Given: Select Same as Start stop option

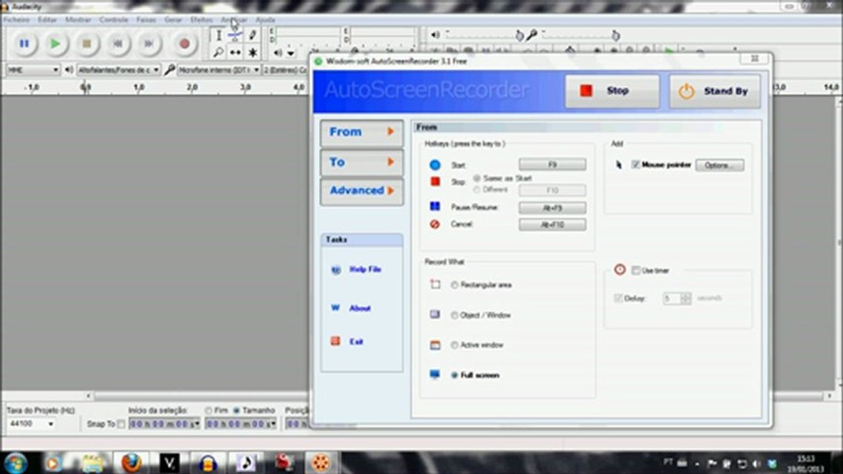Looking at the screenshot, I should coord(477,178).
